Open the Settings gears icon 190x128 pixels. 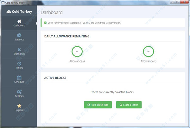coord(19,92)
